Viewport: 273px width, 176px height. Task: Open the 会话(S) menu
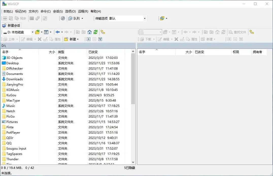(x=58, y=11)
